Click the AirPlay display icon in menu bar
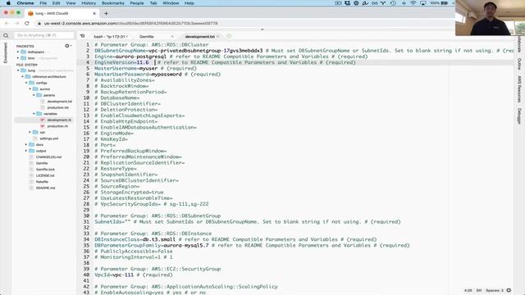Image resolution: width=525 pixels, height=295 pixels. [x=423, y=3]
